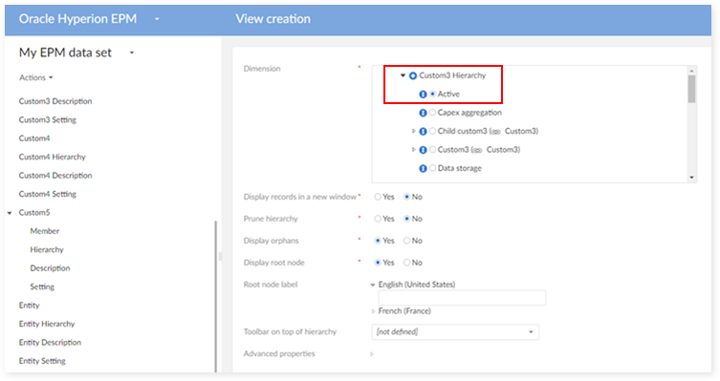Image resolution: width=720 pixels, height=381 pixels.
Task: Click dimension list scrollbar thumb
Action: 691,89
